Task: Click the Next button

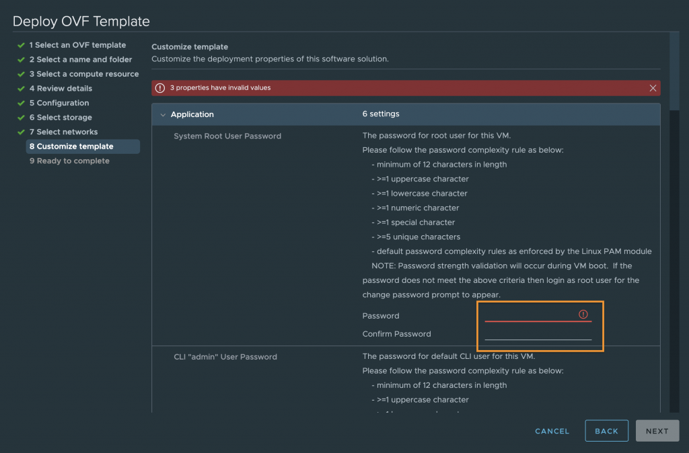Action: [657, 431]
